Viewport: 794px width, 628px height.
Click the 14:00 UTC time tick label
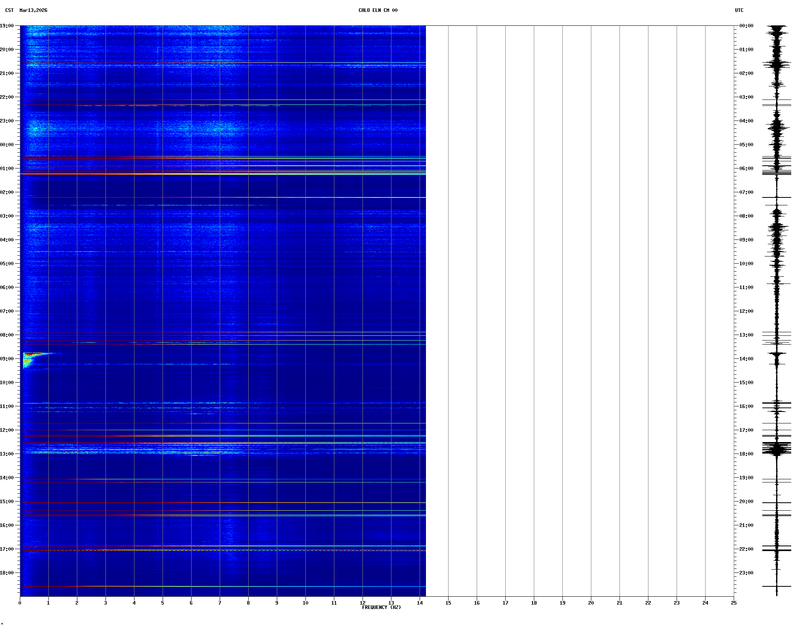tap(746, 359)
